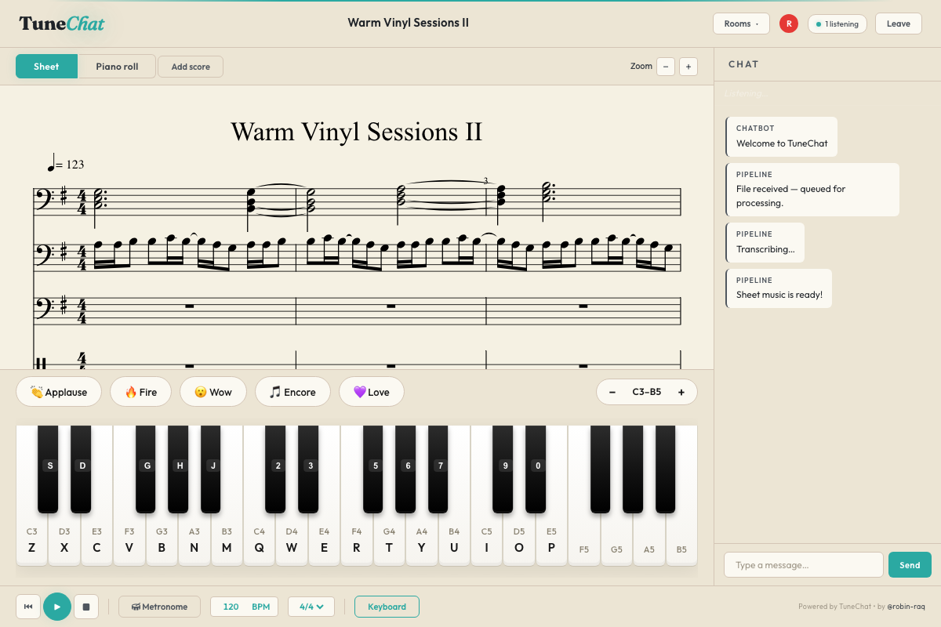This screenshot has height=627, width=941.
Task: Click the TuneChat logo
Action: [x=62, y=24]
